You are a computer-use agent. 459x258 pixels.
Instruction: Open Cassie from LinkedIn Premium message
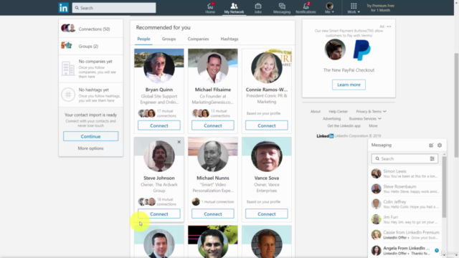click(x=405, y=234)
